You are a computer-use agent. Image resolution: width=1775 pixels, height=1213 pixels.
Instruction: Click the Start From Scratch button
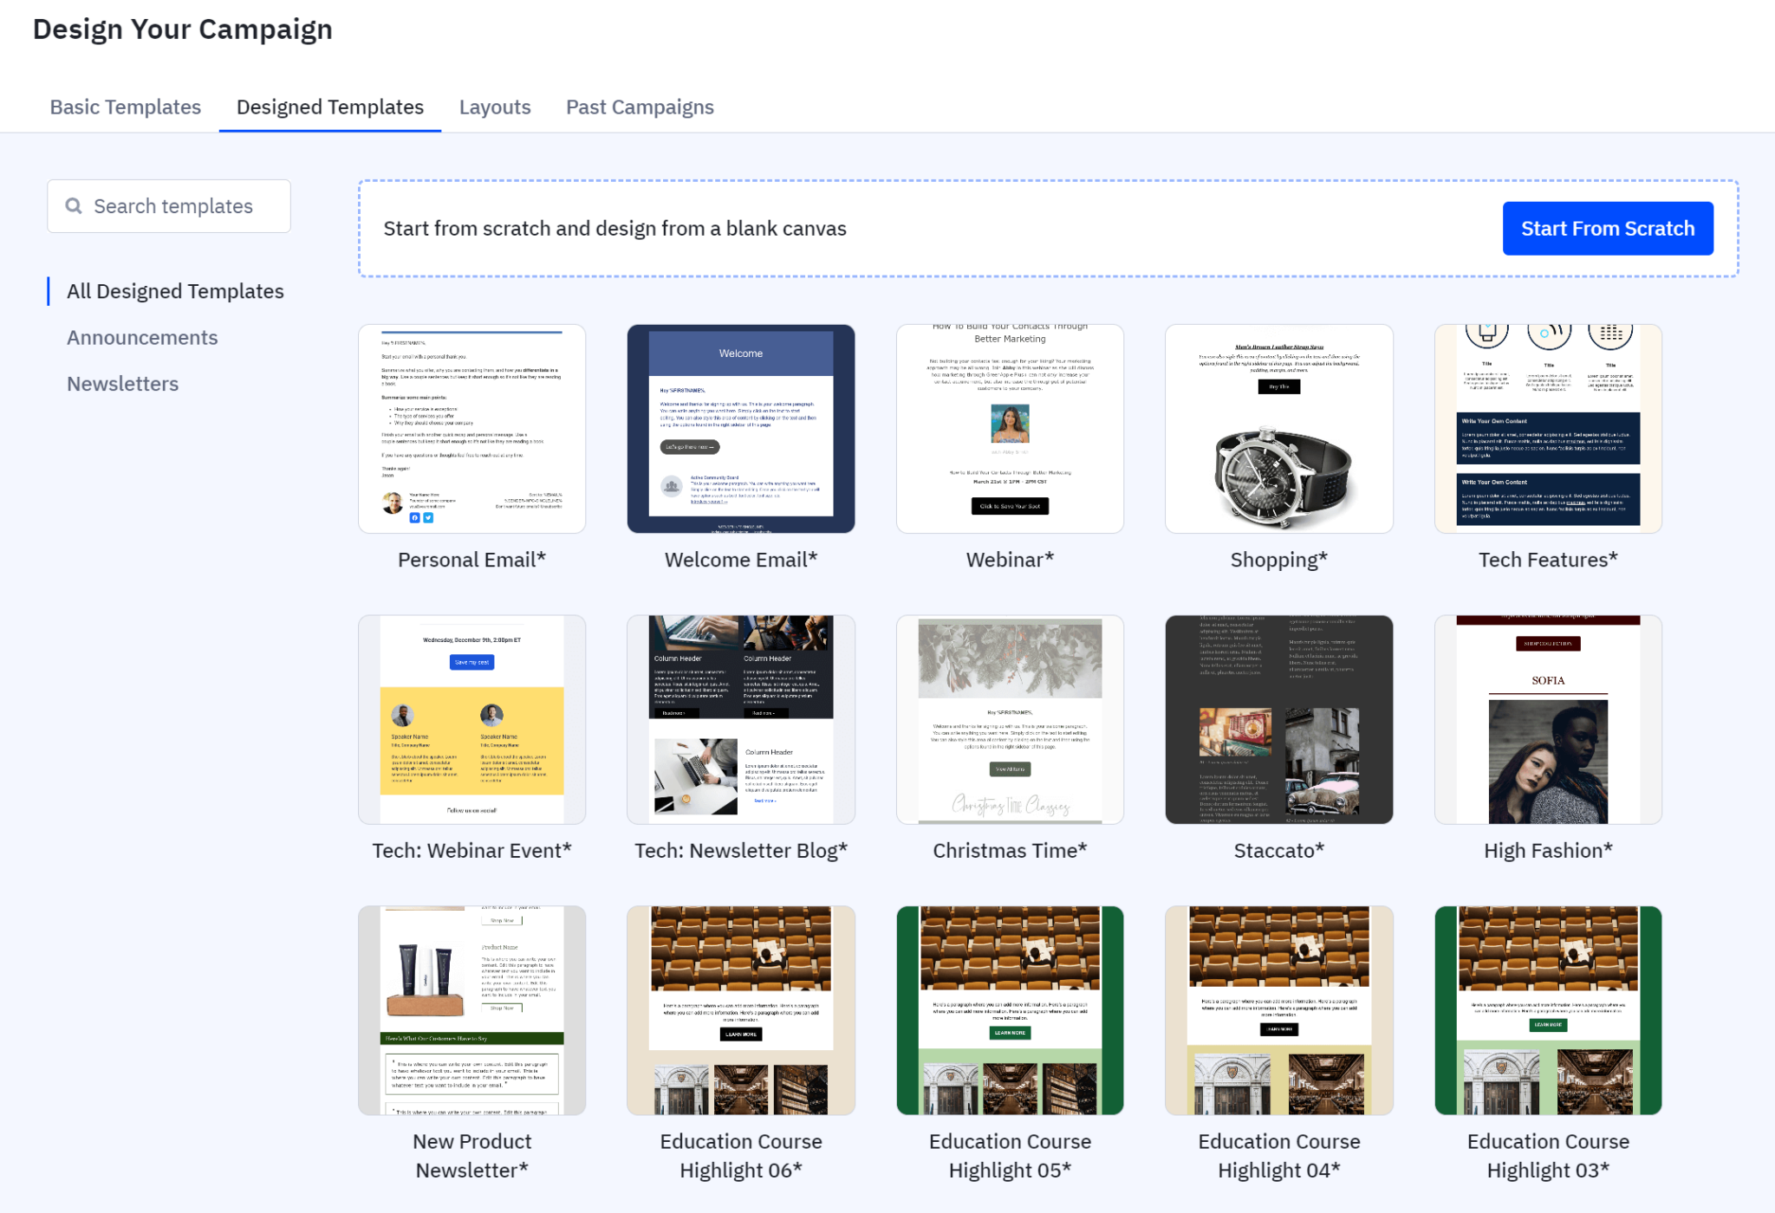(x=1607, y=229)
